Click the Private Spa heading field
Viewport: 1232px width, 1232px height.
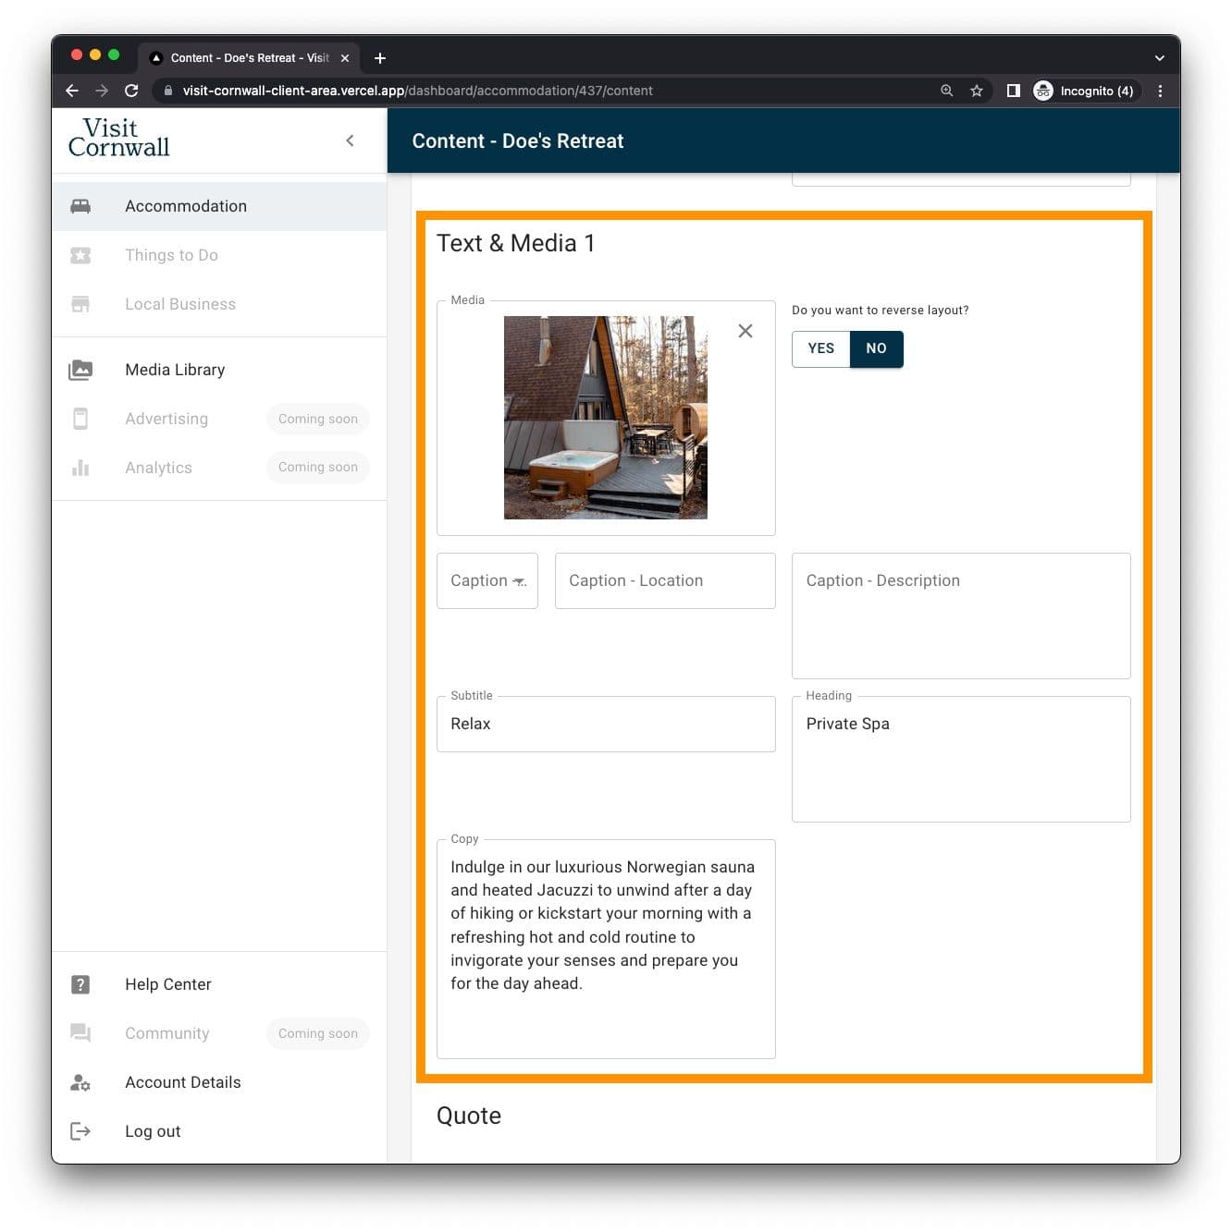pyautogui.click(x=960, y=758)
